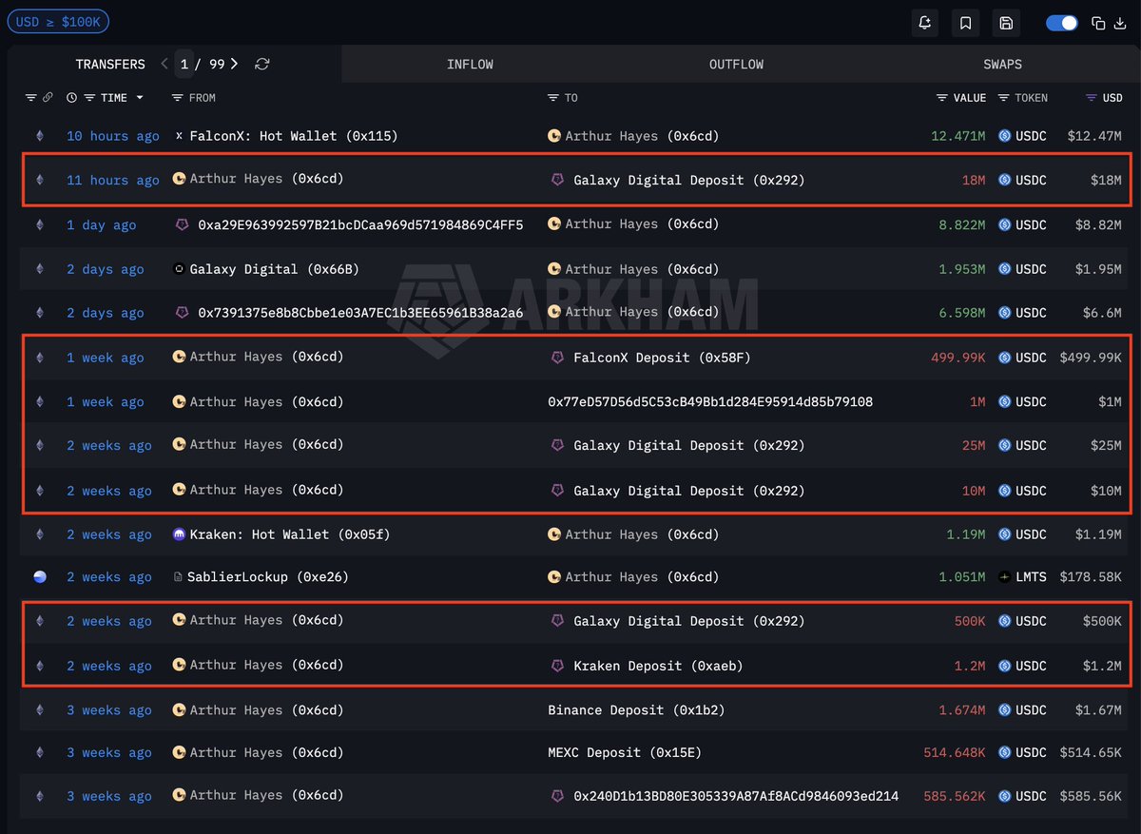Screen dimensions: 1141x834
Task: Click the chain link icon in header
Action: [48, 98]
